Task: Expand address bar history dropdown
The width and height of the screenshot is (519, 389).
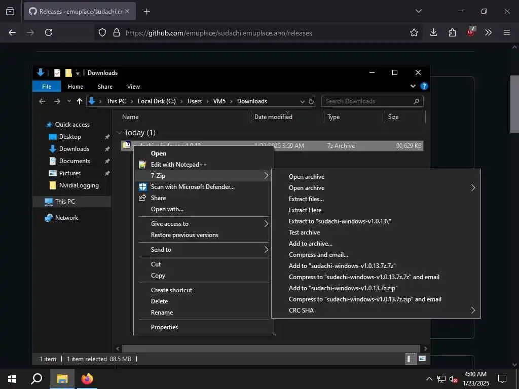Action: [x=302, y=101]
